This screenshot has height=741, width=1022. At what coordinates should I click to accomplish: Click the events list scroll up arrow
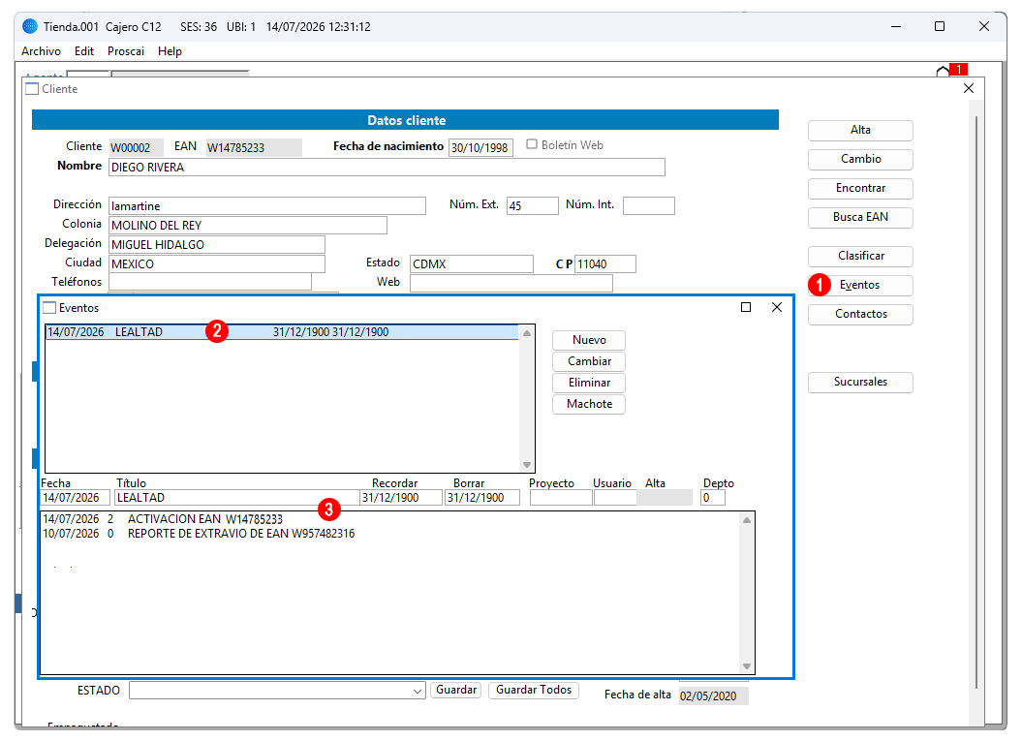[527, 333]
